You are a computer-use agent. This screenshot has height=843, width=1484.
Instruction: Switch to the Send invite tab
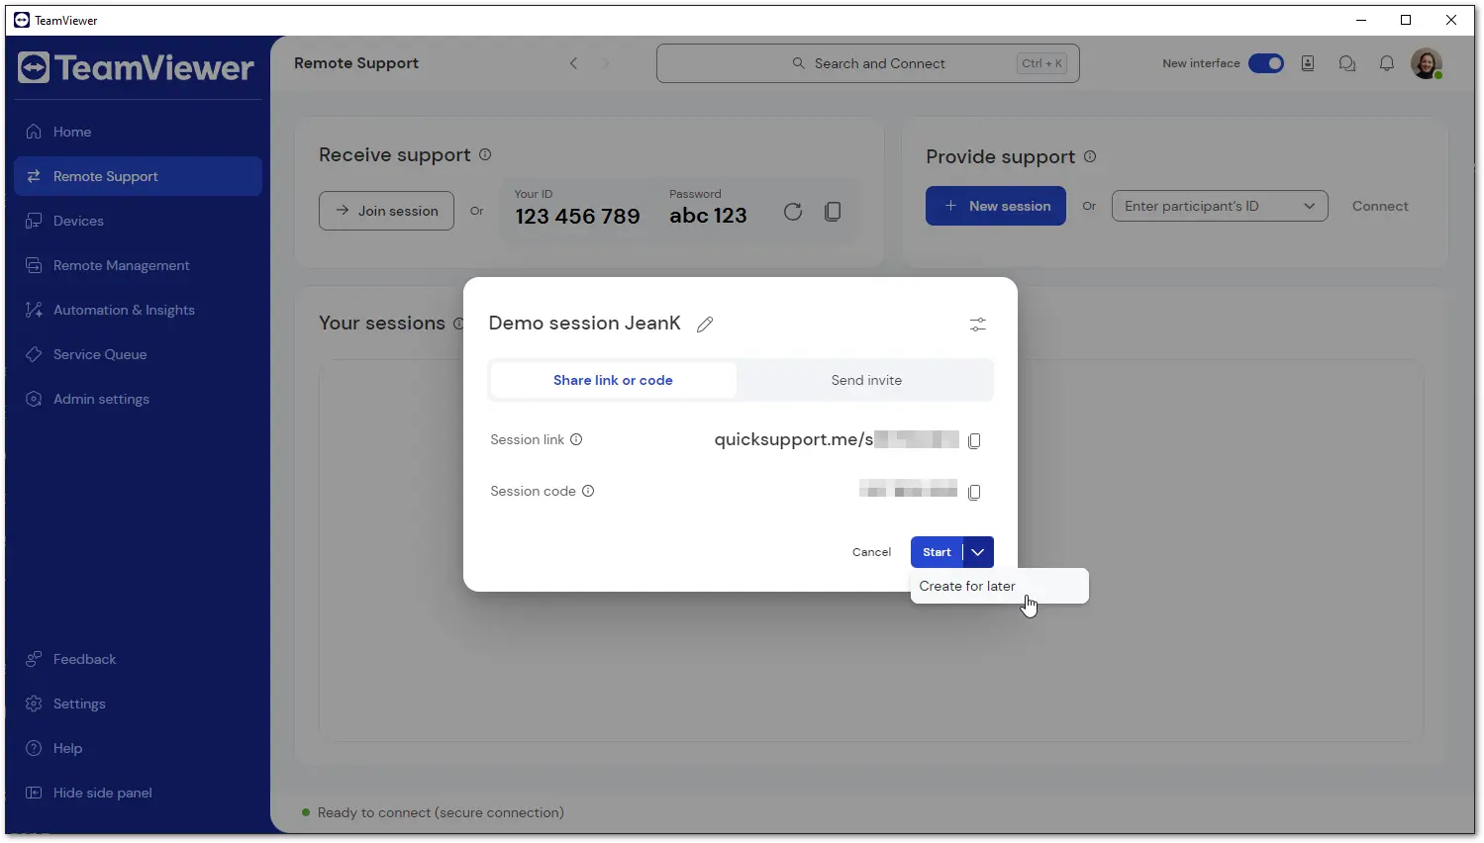pos(866,380)
